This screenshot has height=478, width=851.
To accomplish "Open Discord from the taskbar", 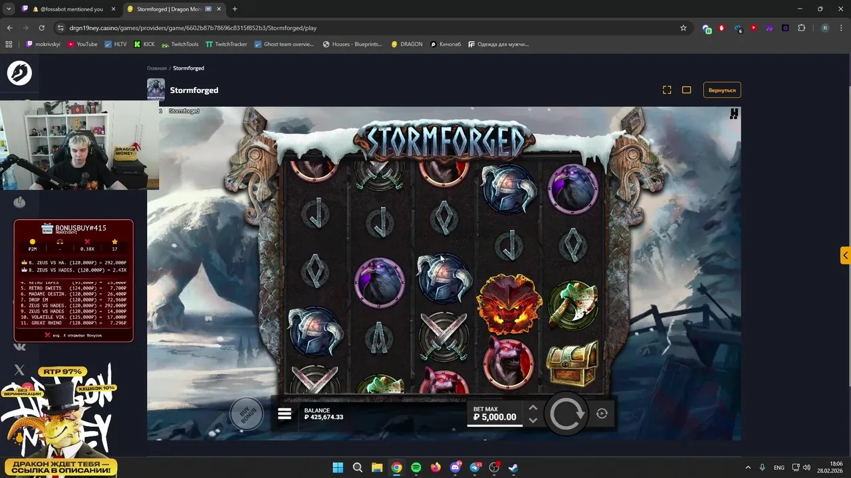I will pos(455,467).
